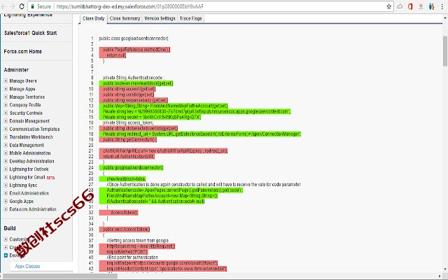
Task: Expand the Domain Management section
Action: [x=6, y=121]
